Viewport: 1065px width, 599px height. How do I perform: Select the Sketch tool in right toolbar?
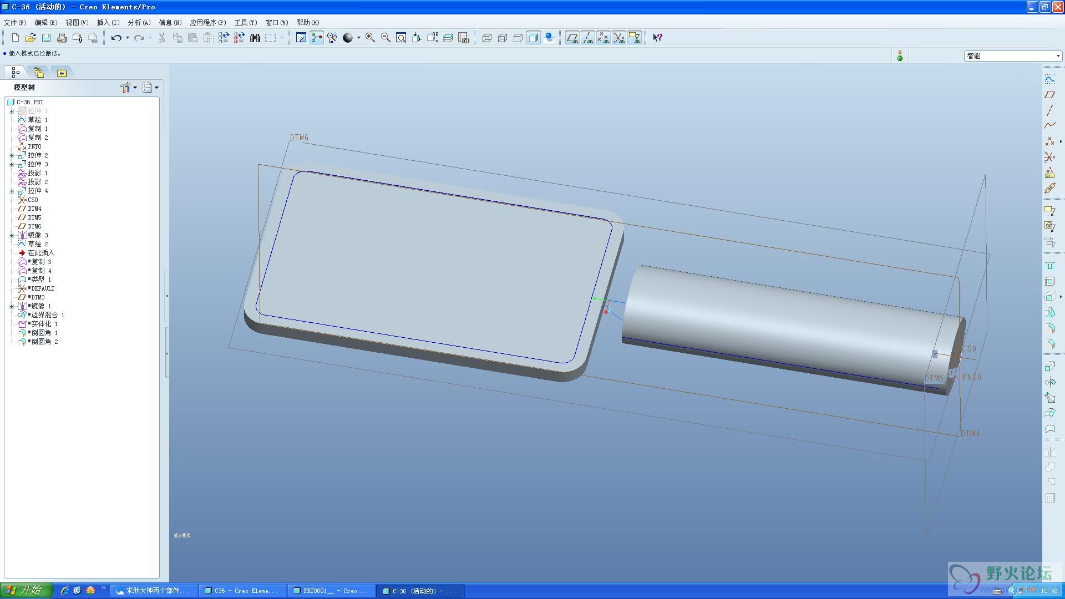(x=1049, y=79)
